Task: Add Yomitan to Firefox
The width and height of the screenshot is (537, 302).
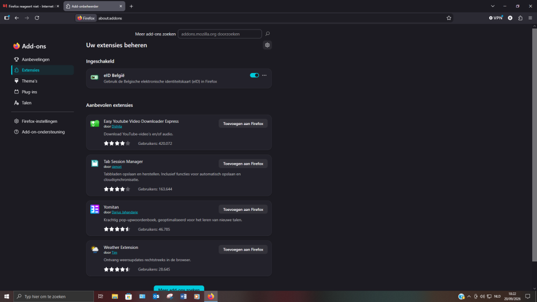Action: [x=243, y=209]
